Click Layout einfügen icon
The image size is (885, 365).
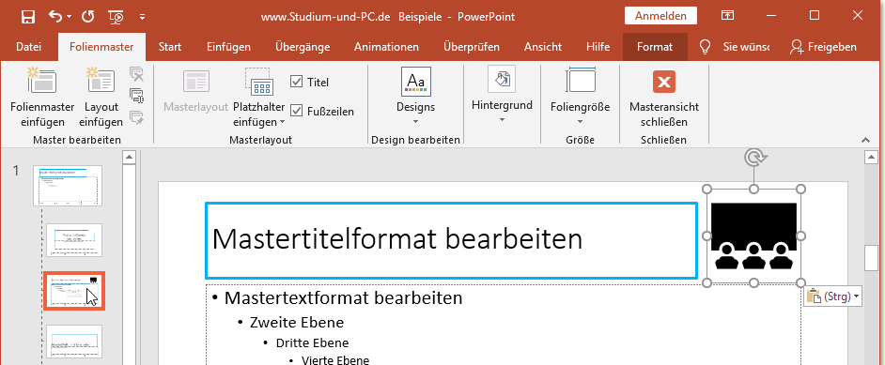point(101,80)
